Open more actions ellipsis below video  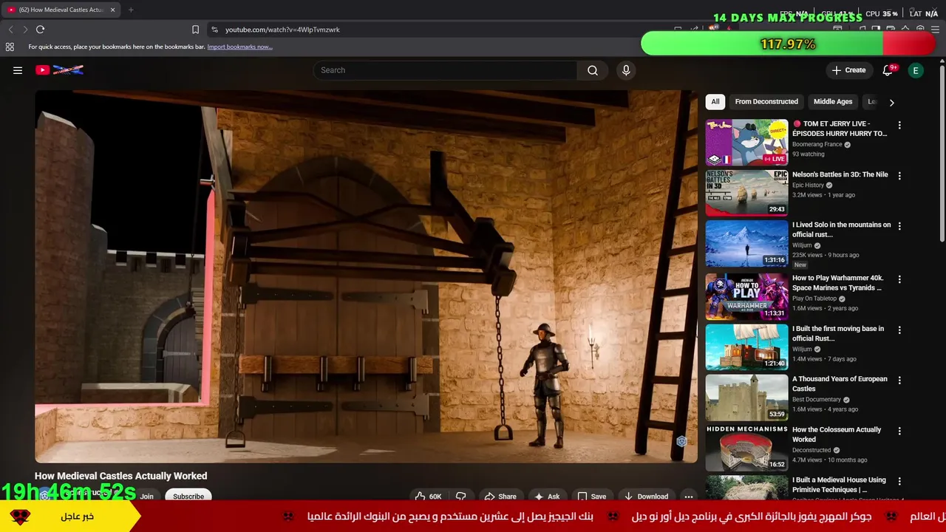coord(688,497)
